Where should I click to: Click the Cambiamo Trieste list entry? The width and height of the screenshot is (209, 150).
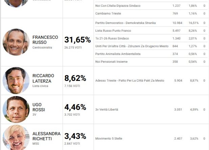[x=108, y=13]
